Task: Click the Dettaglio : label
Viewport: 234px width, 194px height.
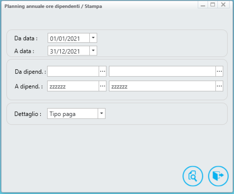Action: [x=28, y=114]
